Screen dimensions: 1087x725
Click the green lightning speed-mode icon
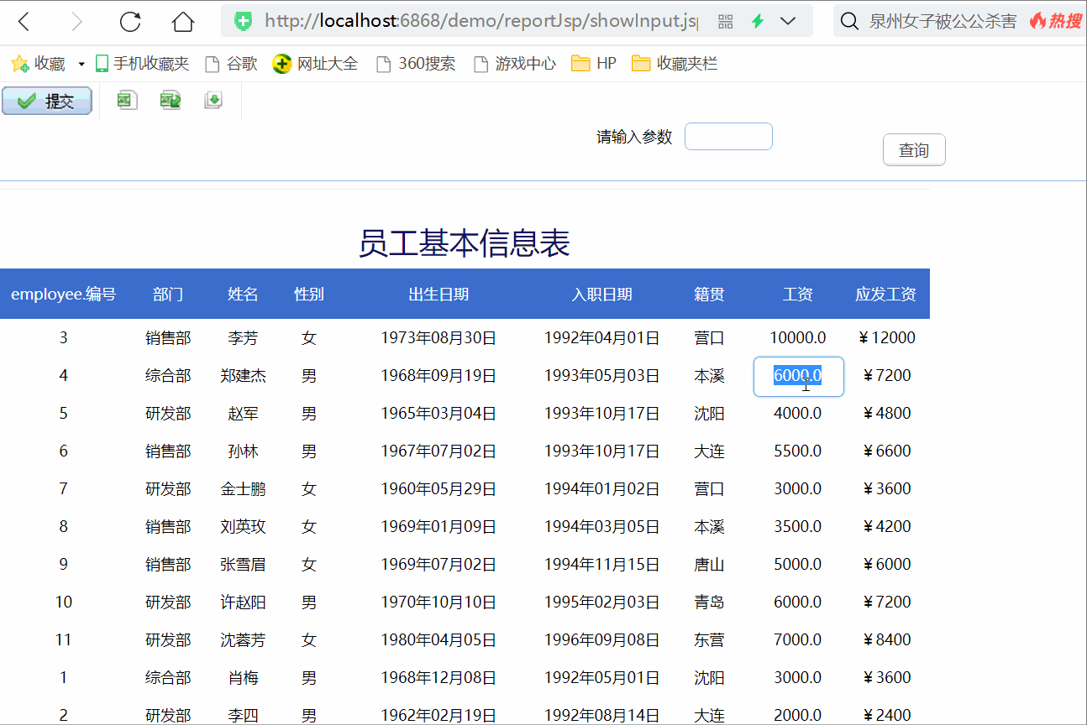[x=758, y=22]
